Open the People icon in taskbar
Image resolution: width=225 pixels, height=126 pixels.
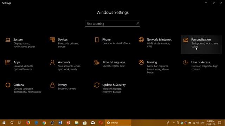pos(168,123)
